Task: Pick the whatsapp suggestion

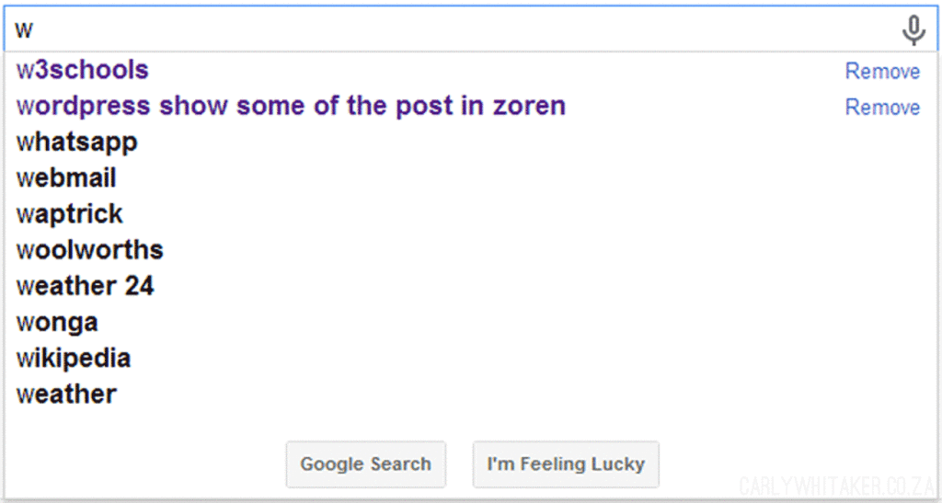Action: [x=77, y=142]
